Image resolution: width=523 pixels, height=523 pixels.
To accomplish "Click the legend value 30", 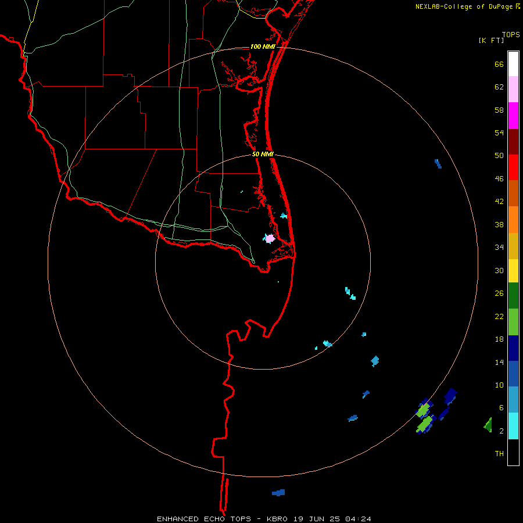I will pyautogui.click(x=499, y=270).
